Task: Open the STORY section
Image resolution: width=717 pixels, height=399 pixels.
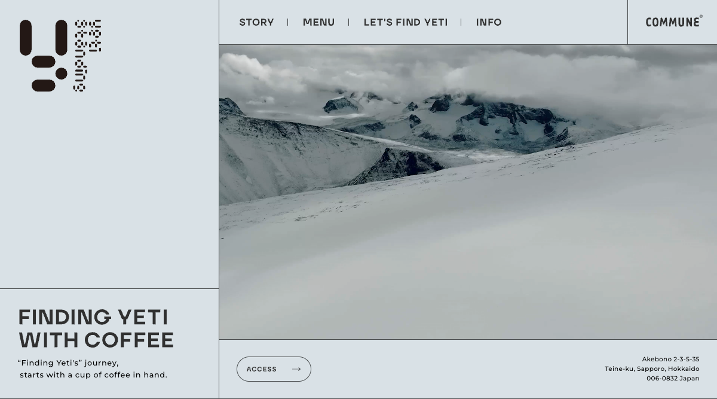Action: (x=256, y=22)
